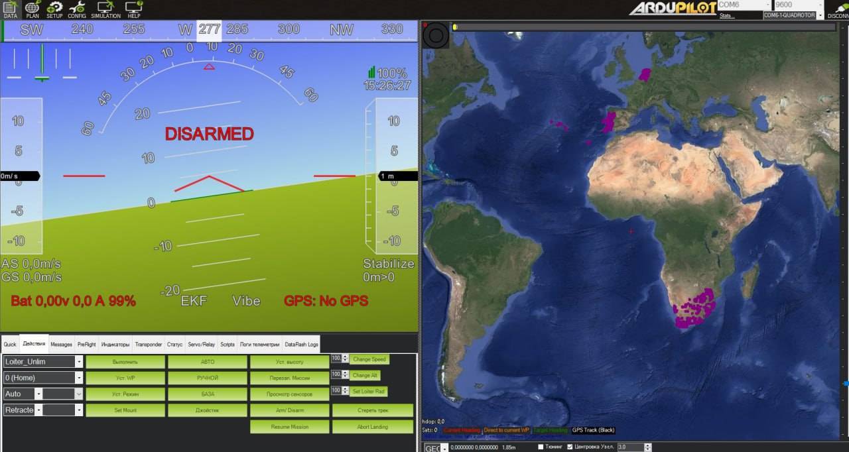This screenshot has width=849, height=452.
Task: Switch to the PreFlight tab
Action: point(86,345)
